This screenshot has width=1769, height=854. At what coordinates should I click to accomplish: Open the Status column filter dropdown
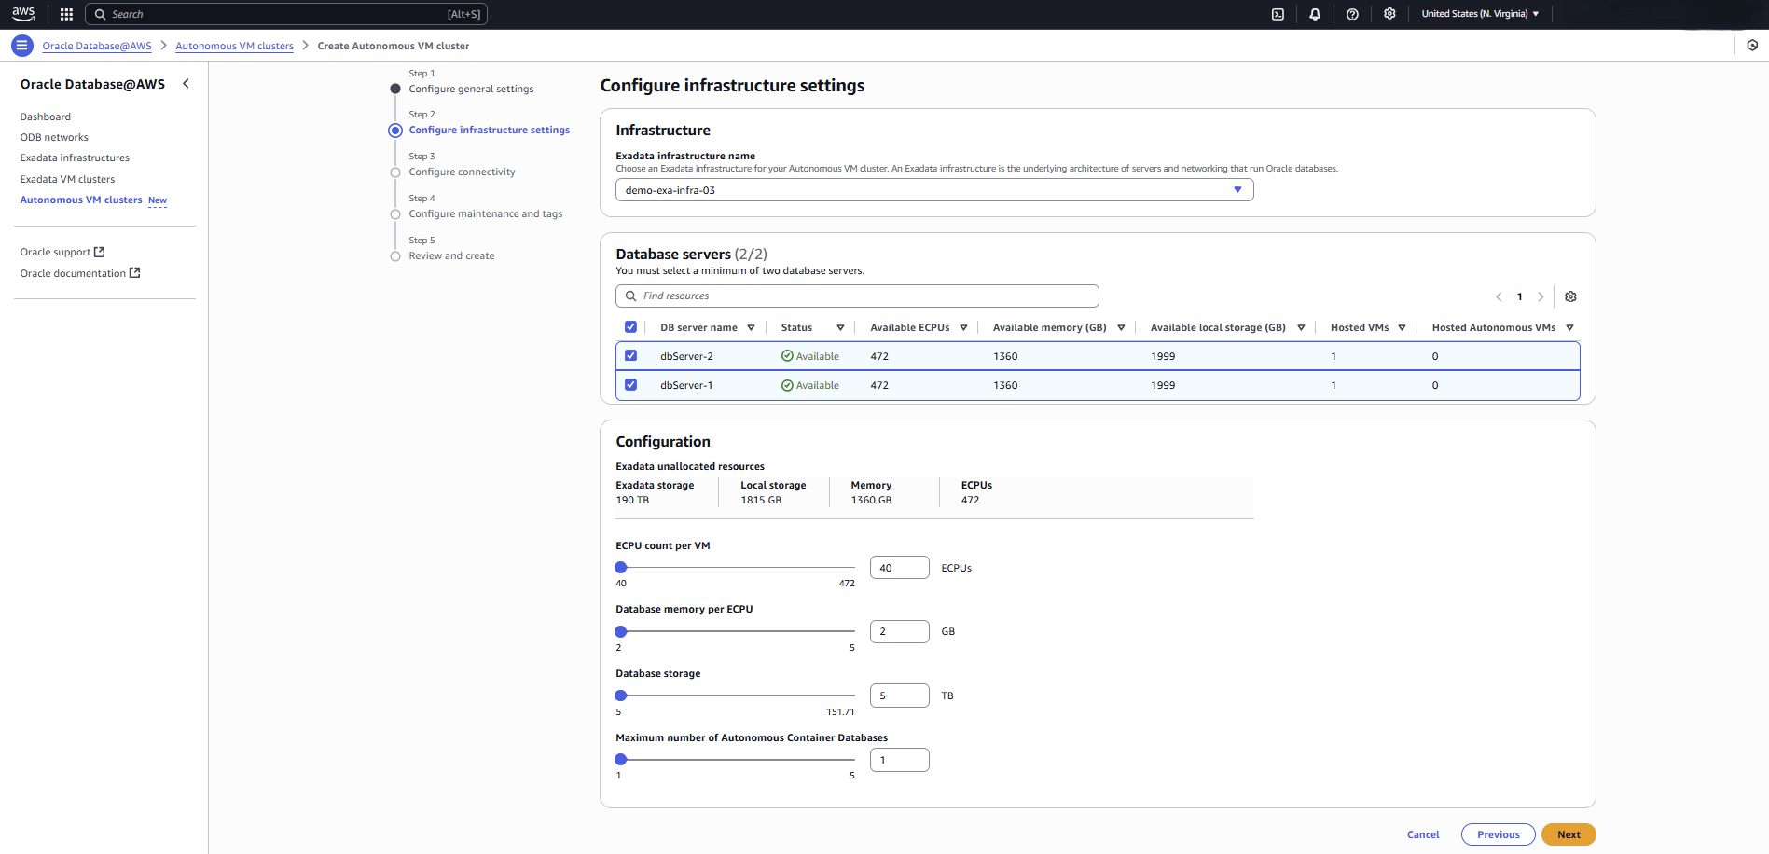840,327
